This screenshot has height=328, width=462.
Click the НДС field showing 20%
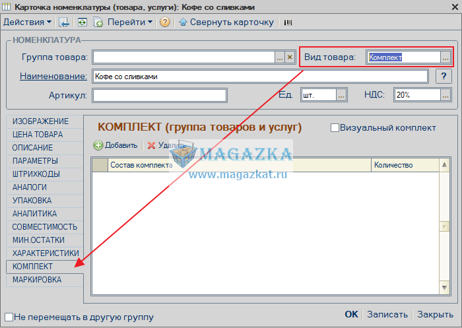[x=417, y=95]
